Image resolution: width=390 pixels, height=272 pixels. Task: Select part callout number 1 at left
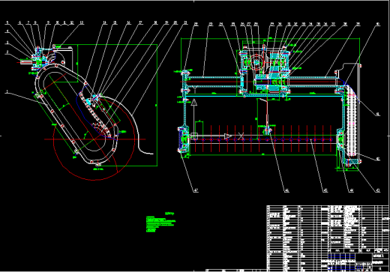pos(7,91)
